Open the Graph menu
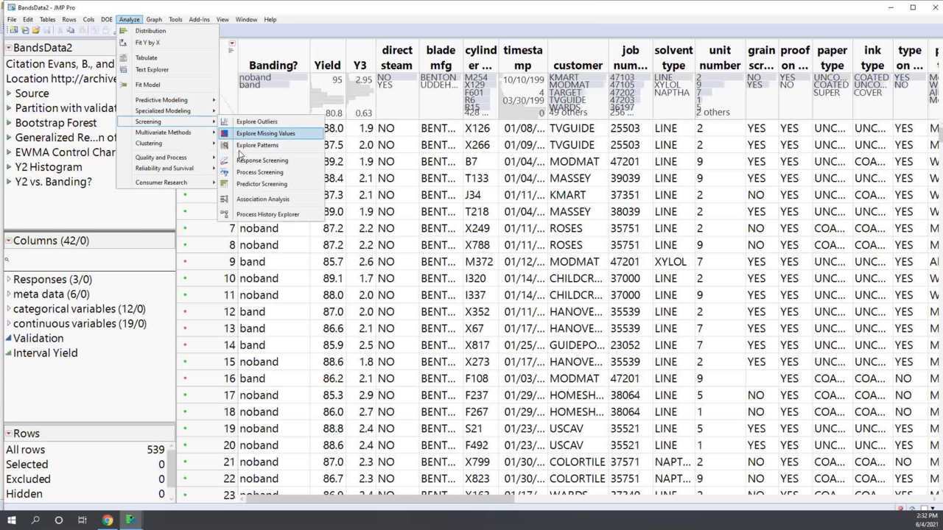The width and height of the screenshot is (943, 530). pos(154,19)
